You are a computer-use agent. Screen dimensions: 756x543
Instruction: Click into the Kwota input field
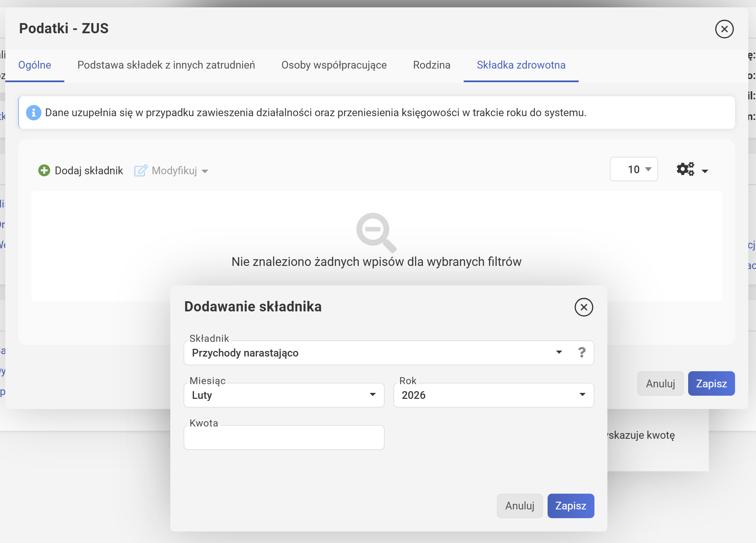(x=284, y=437)
